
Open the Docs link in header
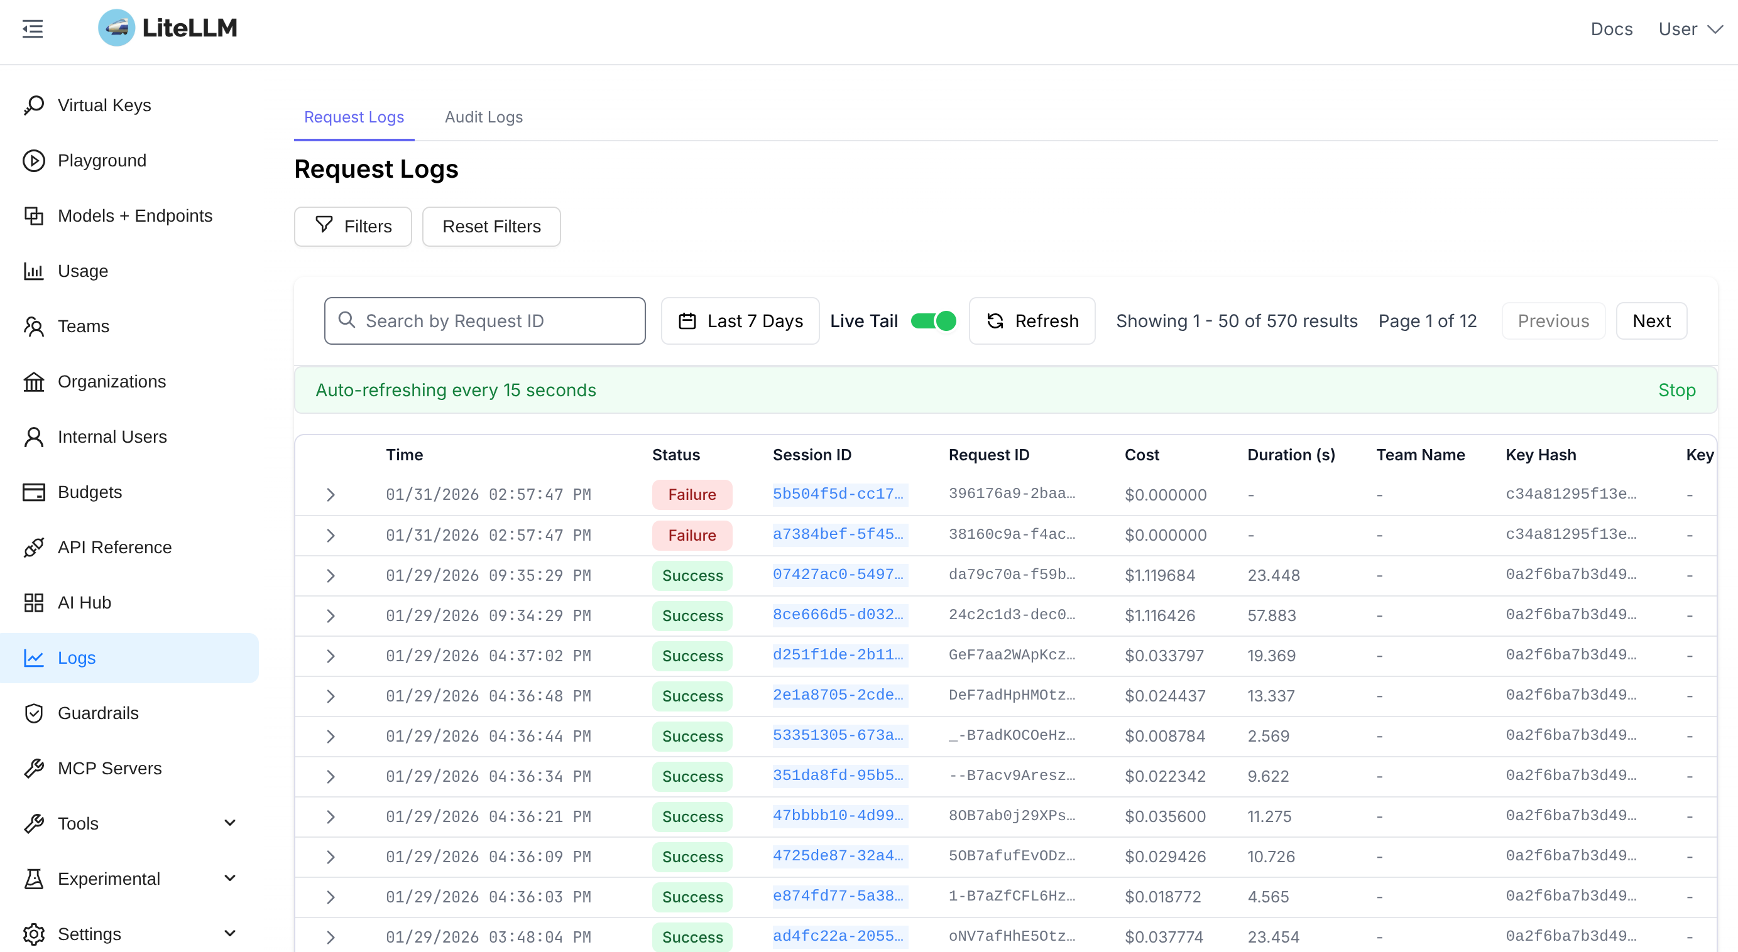1612,29
